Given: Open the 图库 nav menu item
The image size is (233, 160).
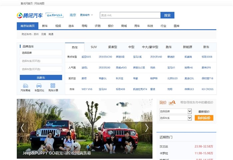Looking at the screenshot, I should pos(176,26).
